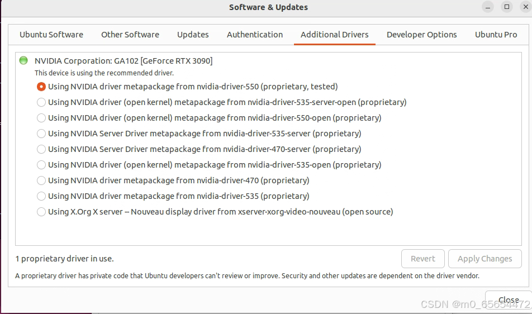Close the window with the X icon
This screenshot has height=314, width=532.
click(x=525, y=7)
